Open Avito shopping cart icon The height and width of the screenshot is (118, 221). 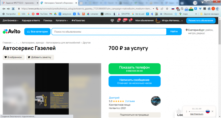[130, 21]
